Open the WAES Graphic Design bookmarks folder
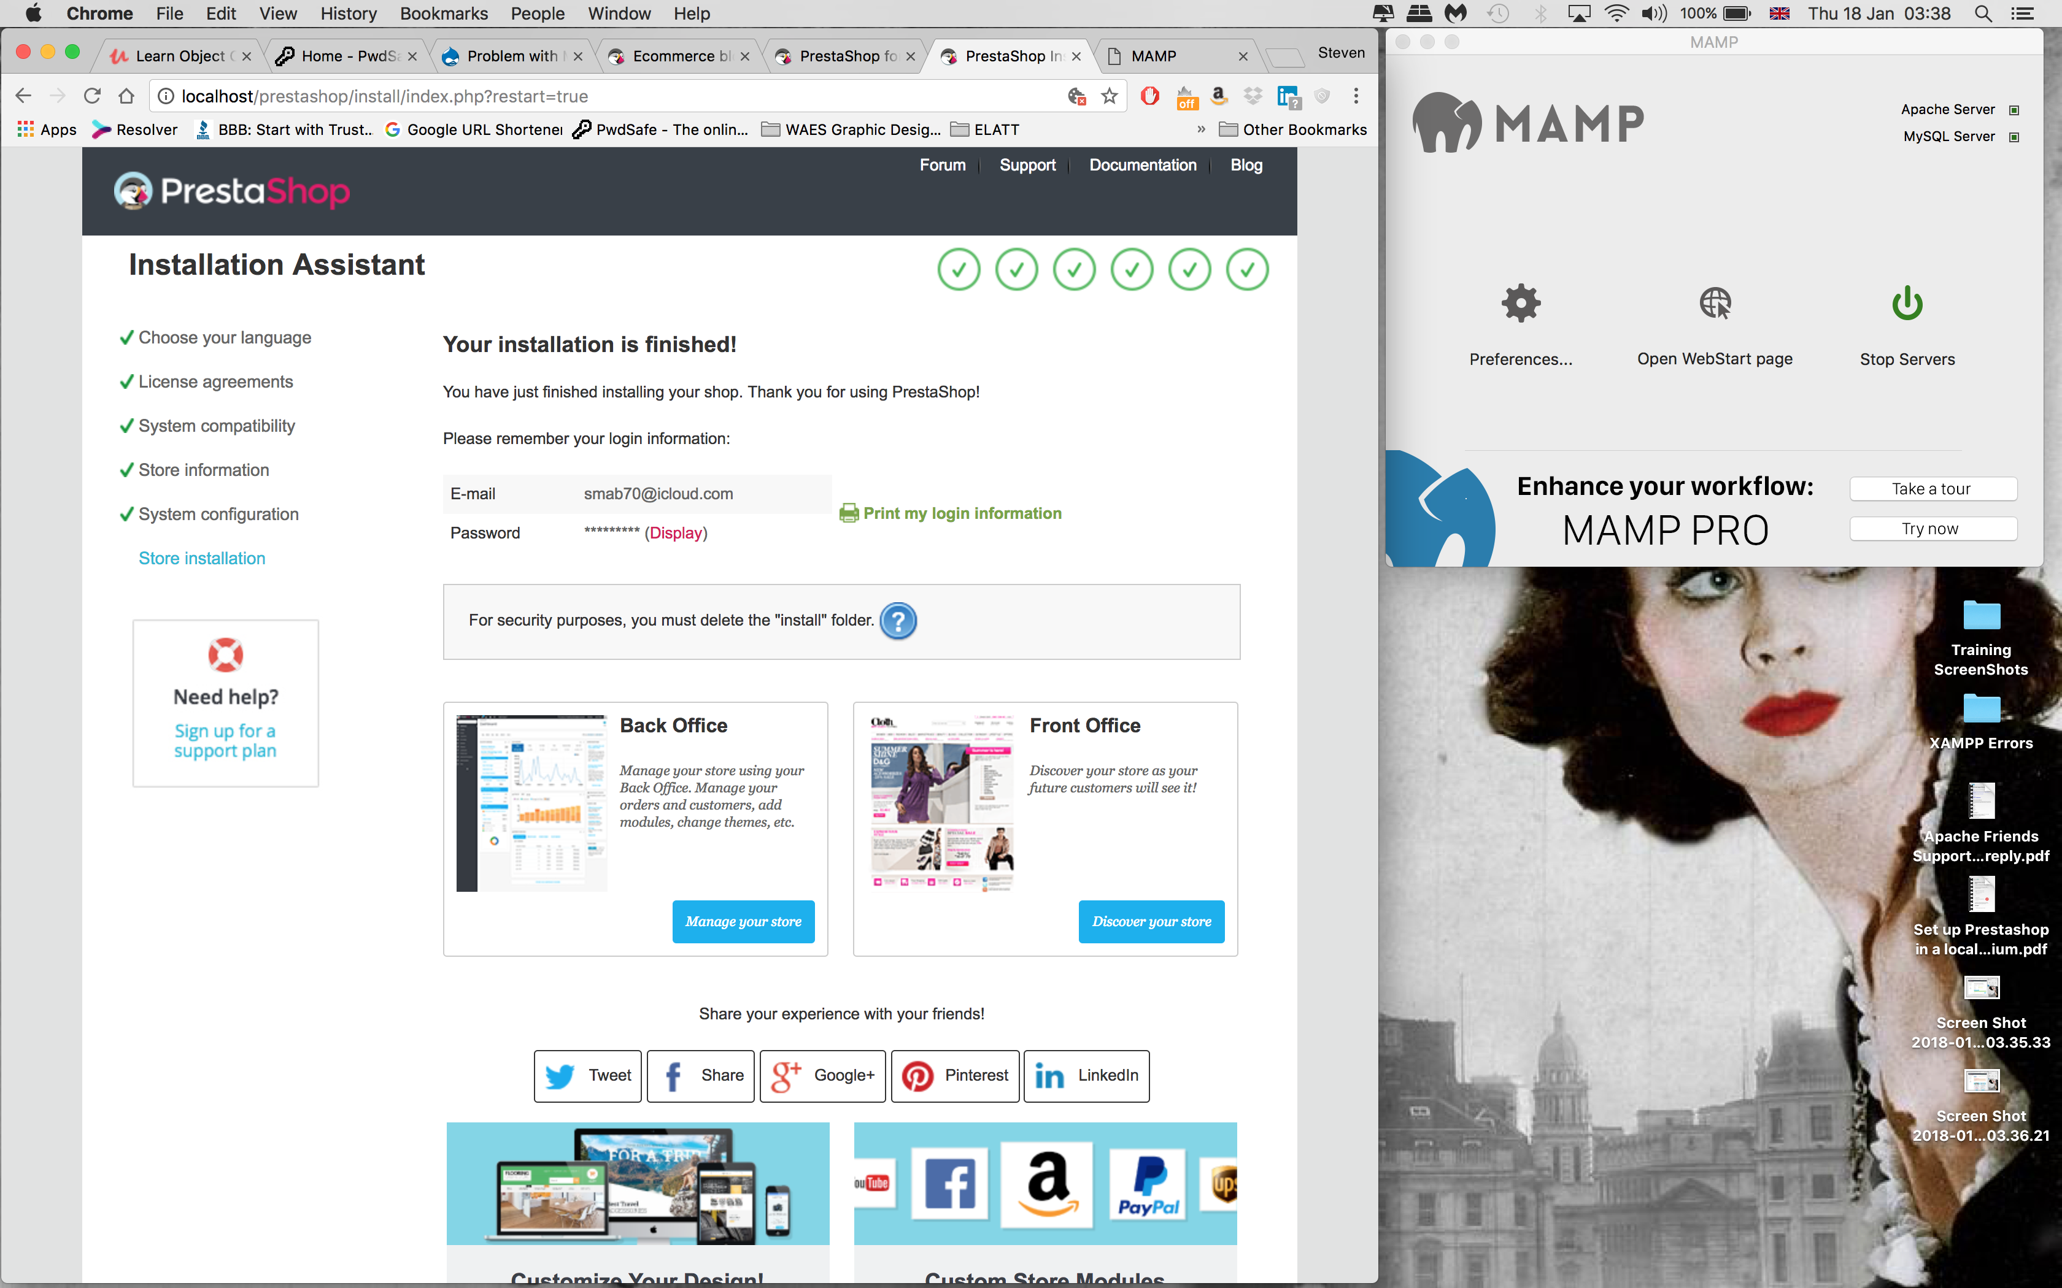 point(851,129)
